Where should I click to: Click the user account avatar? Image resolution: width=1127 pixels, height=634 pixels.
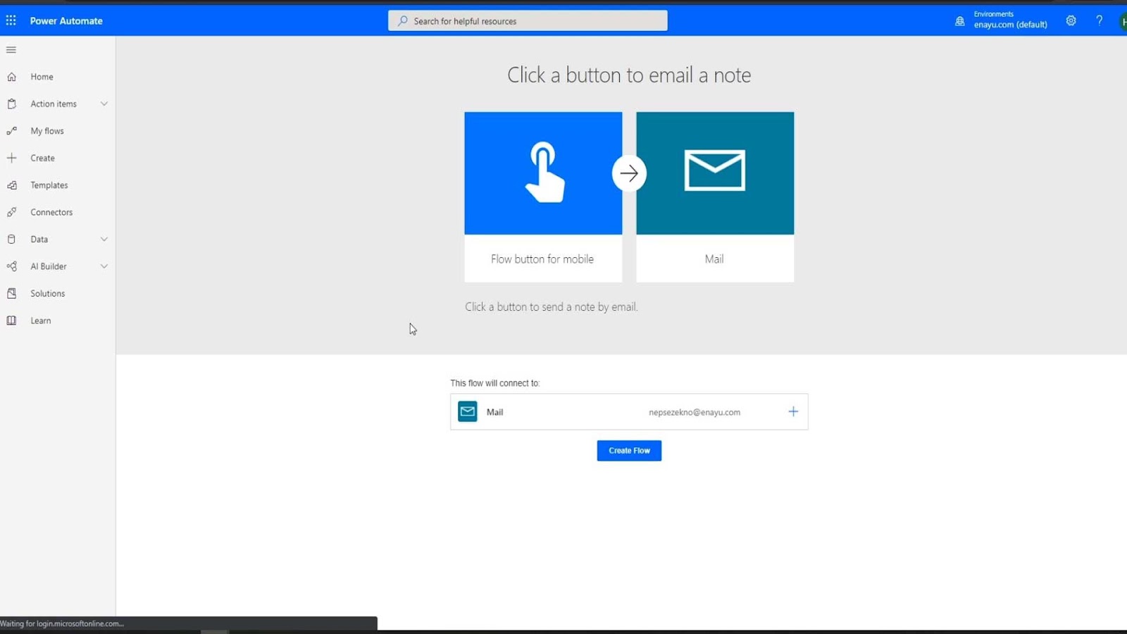click(1122, 21)
